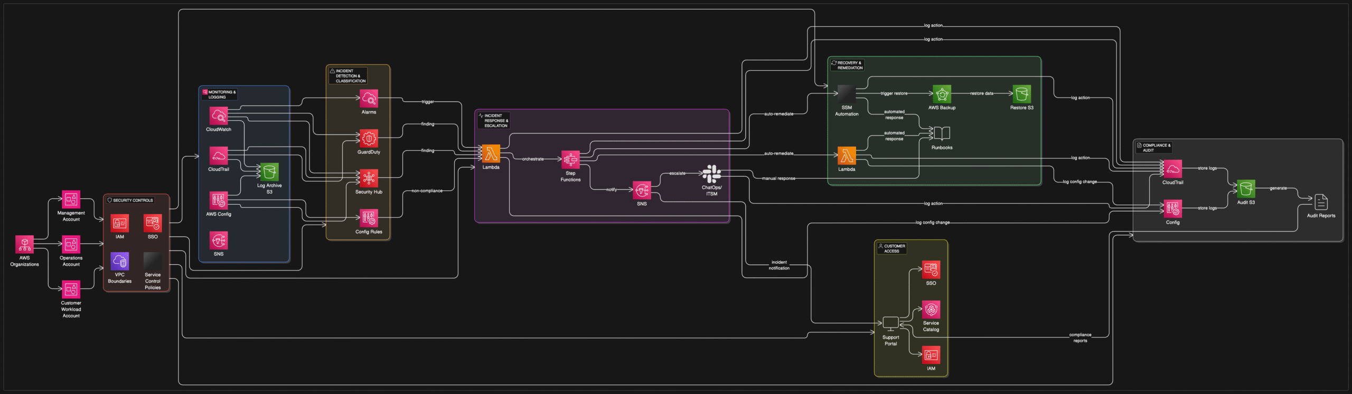This screenshot has width=1352, height=394.
Task: Click the Config Rules icon
Action: click(x=369, y=218)
